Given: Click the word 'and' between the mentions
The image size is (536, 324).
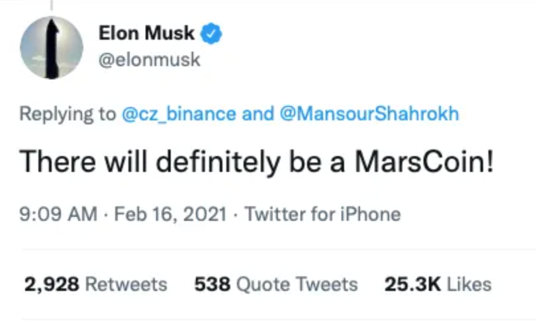Looking at the screenshot, I should pos(257,114).
